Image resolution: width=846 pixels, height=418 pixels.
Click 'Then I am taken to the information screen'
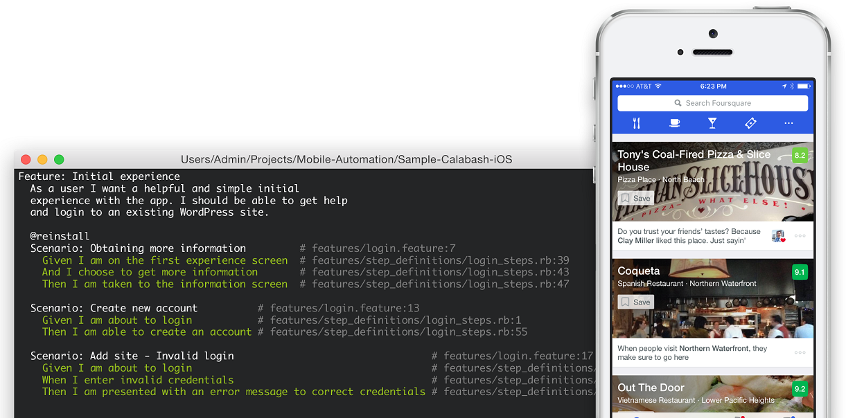165,284
